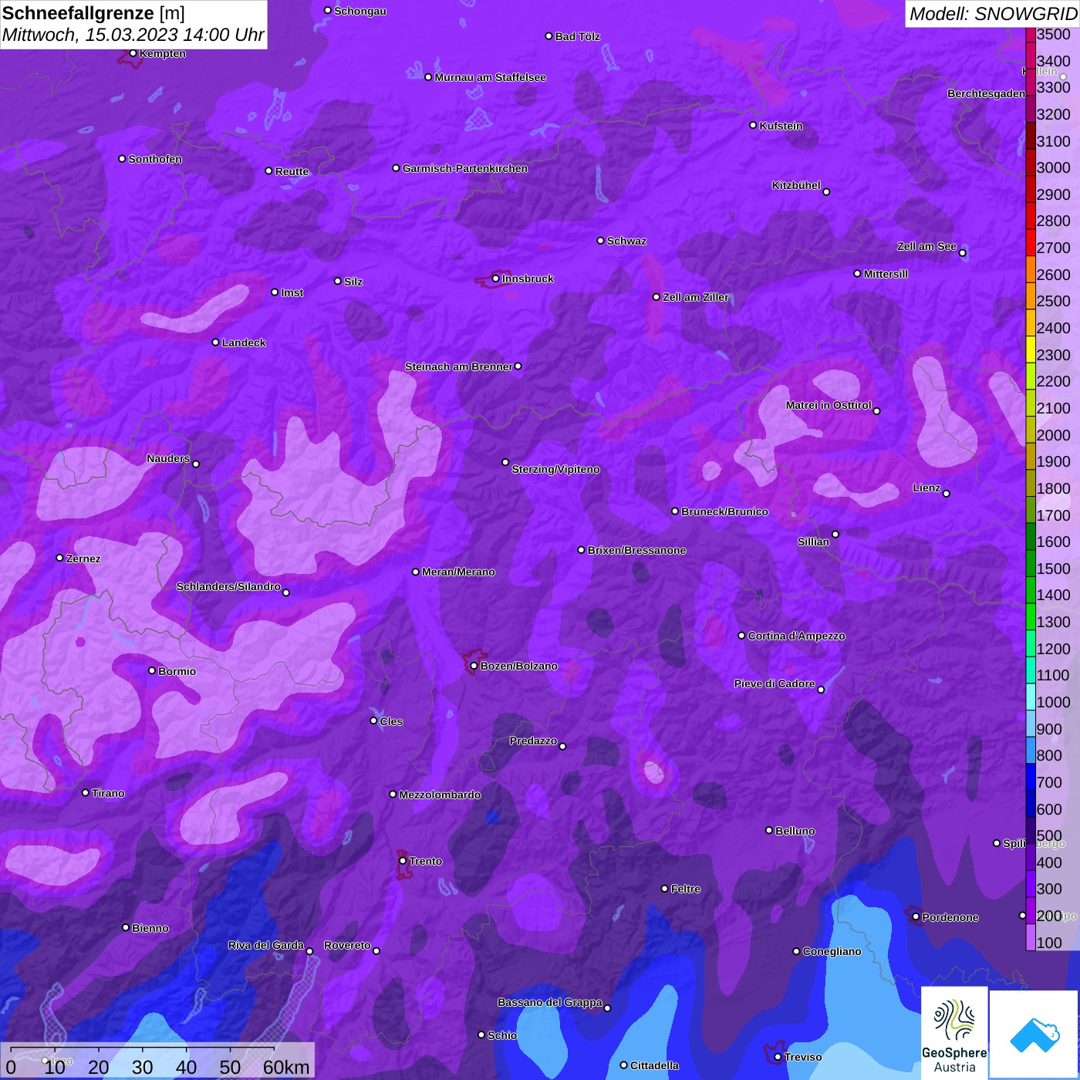Click the Landeck marker dot
Image resolution: width=1080 pixels, height=1080 pixels.
(x=215, y=342)
